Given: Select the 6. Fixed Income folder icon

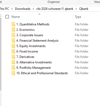Looking at the screenshot, I should click(x=13, y=51).
